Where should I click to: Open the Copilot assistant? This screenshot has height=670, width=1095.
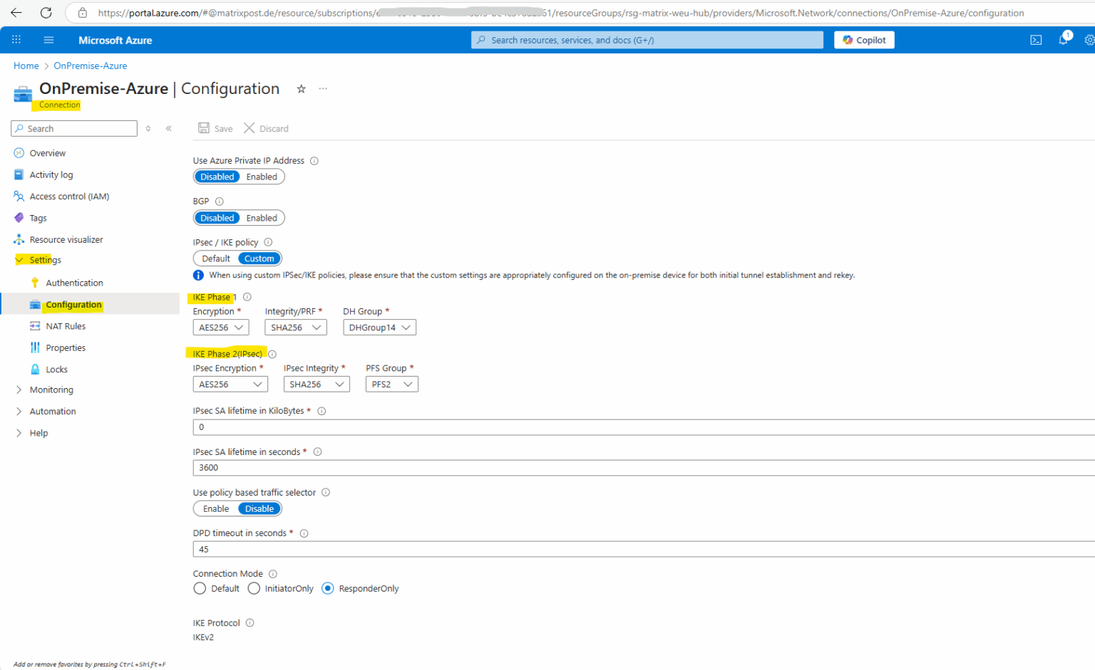(863, 40)
